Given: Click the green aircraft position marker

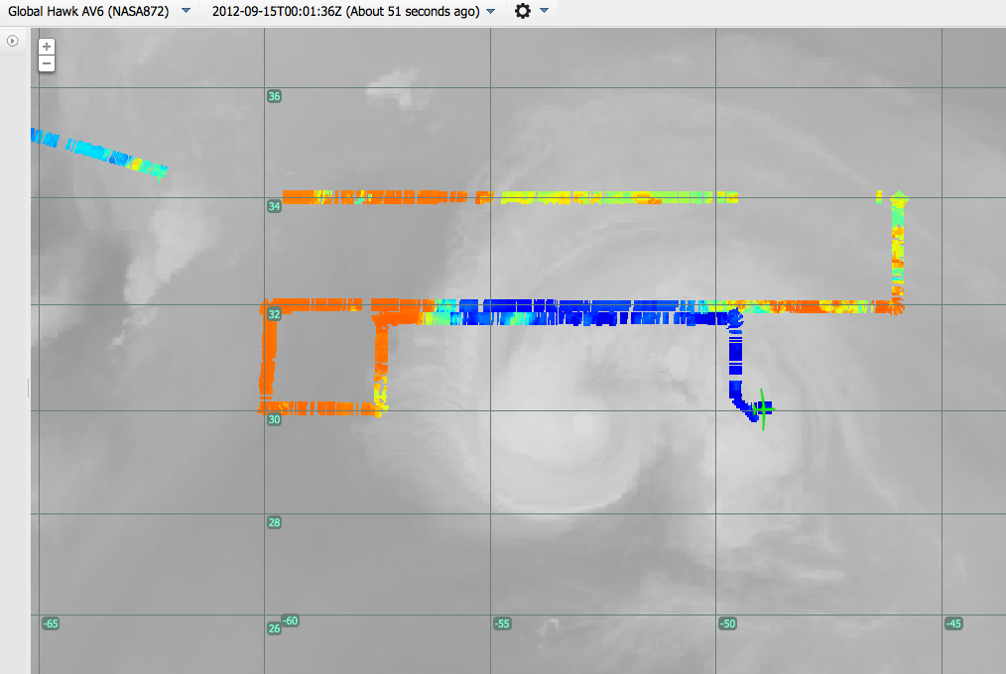Looking at the screenshot, I should coord(762,408).
